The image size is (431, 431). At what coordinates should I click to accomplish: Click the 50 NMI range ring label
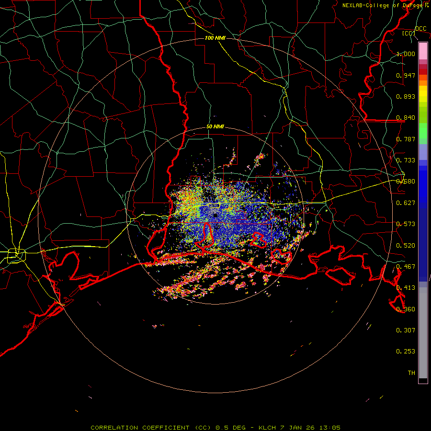(x=215, y=126)
